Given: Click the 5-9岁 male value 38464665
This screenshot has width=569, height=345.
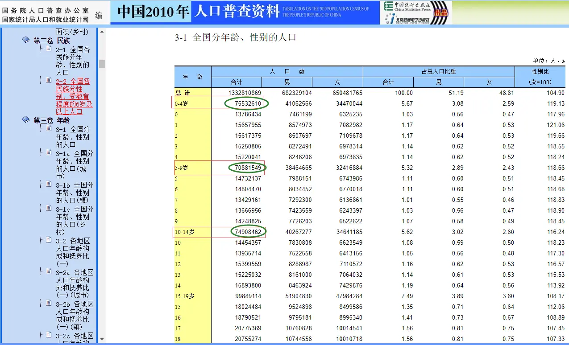Looking at the screenshot, I should (299, 168).
